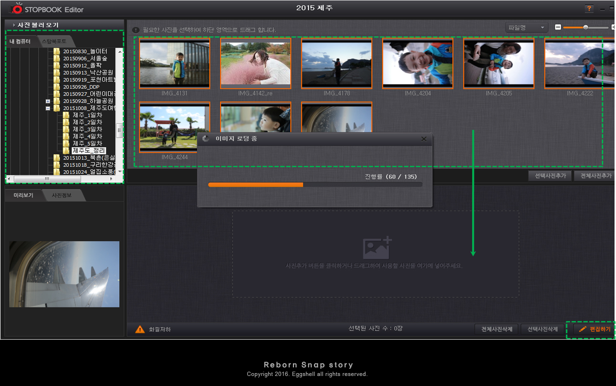This screenshot has height=386, width=616.
Task: Open help via the question mark icon
Action: tap(589, 9)
